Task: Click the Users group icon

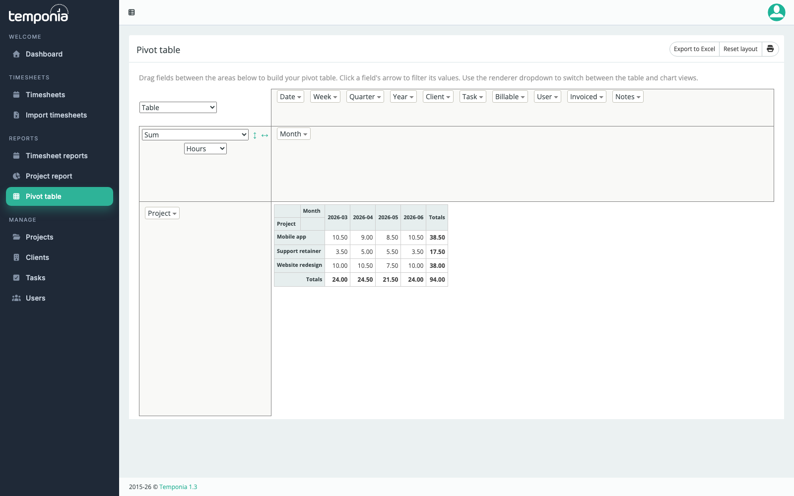Action: click(x=16, y=298)
